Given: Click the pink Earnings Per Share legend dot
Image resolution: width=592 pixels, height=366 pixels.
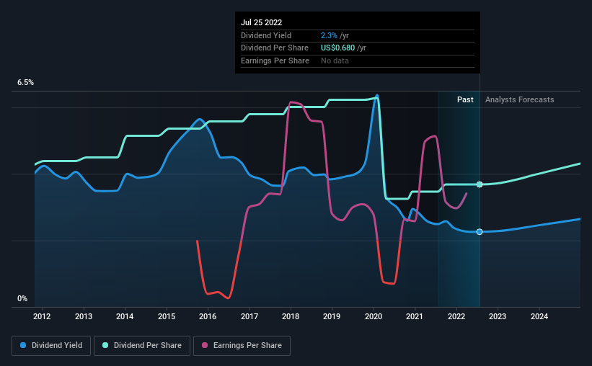Looking at the screenshot, I should [x=205, y=345].
